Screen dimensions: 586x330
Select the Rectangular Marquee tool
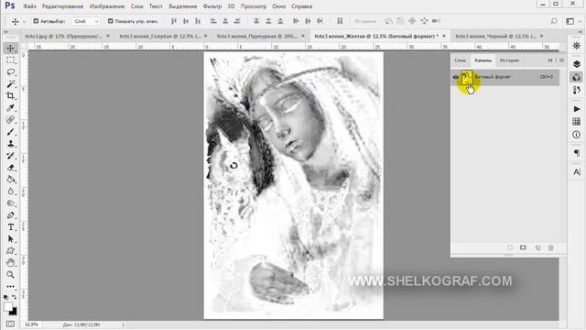10,60
